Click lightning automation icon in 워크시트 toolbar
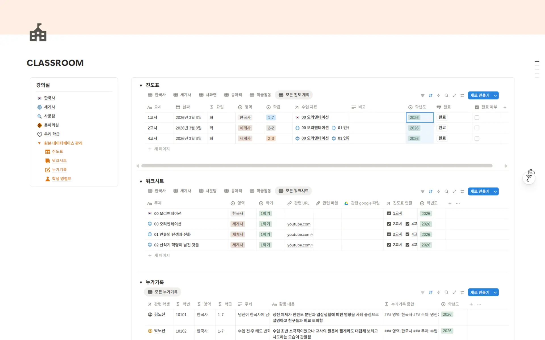The height and width of the screenshot is (340, 545). coord(439,192)
